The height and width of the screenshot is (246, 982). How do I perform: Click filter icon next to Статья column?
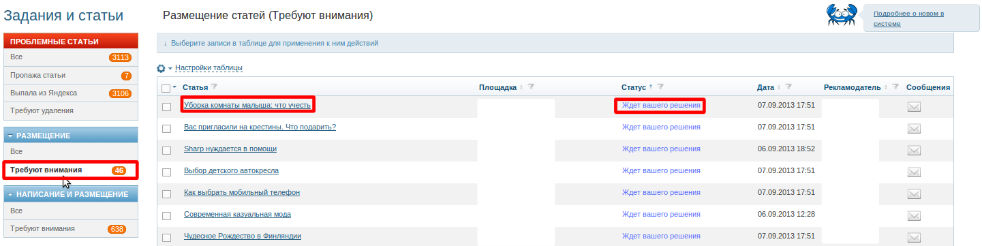coord(214,87)
